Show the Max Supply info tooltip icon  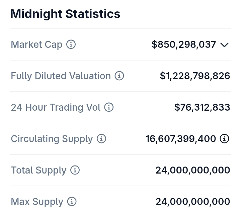(72, 202)
